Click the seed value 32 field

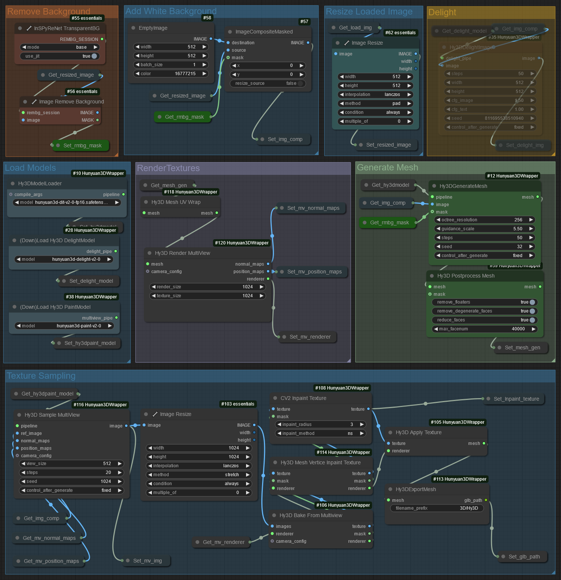[x=485, y=247]
